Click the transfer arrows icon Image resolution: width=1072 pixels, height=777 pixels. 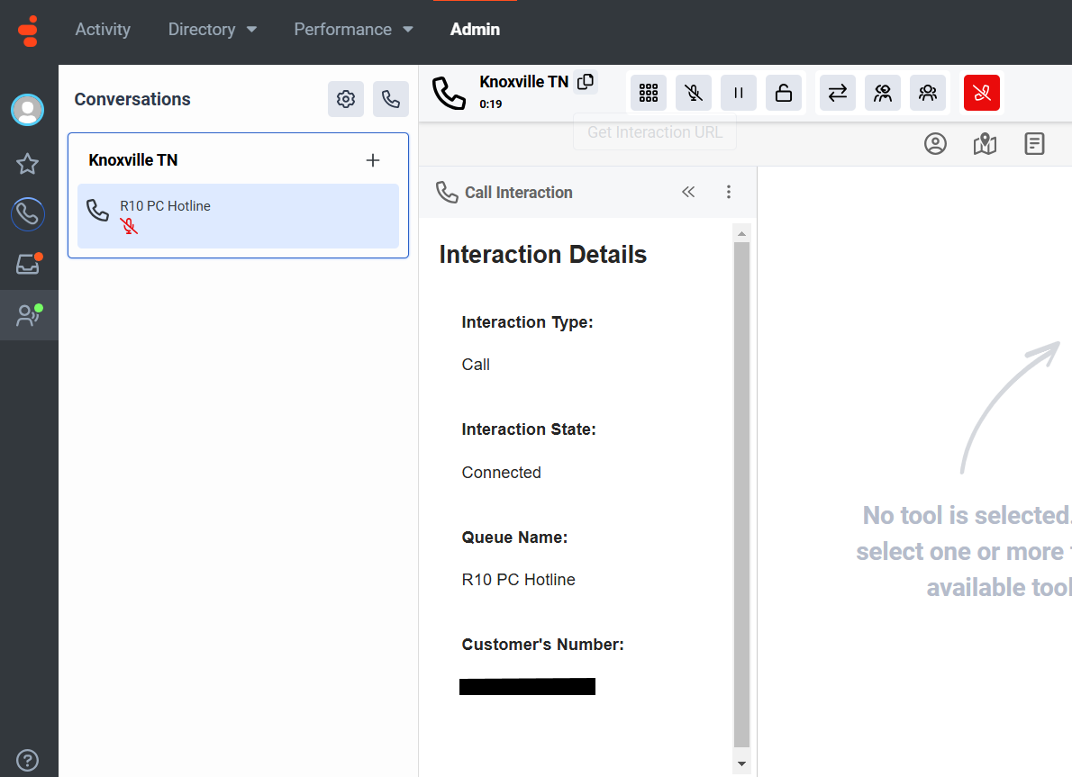838,92
